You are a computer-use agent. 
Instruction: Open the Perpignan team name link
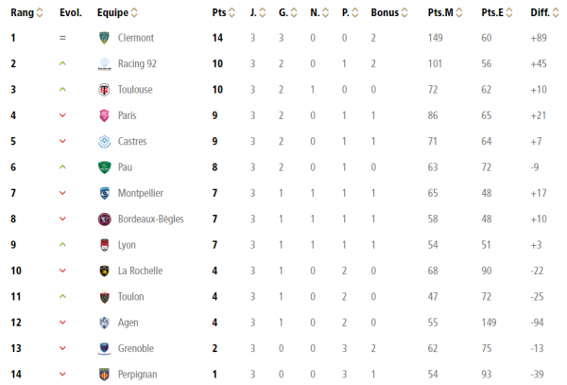click(138, 375)
